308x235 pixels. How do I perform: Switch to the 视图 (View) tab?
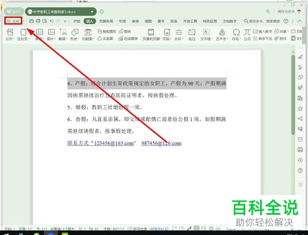click(148, 21)
